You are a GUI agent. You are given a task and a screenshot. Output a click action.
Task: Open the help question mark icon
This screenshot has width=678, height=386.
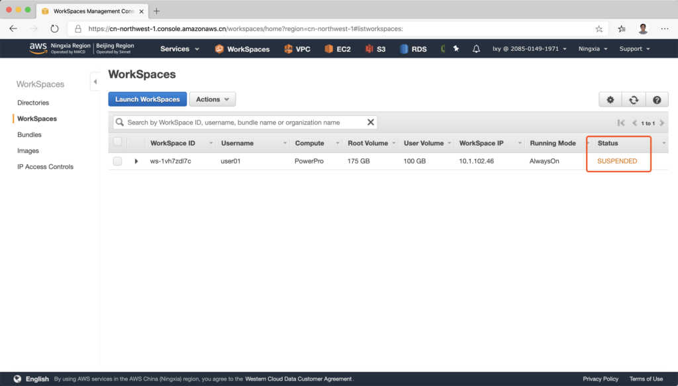tap(657, 99)
